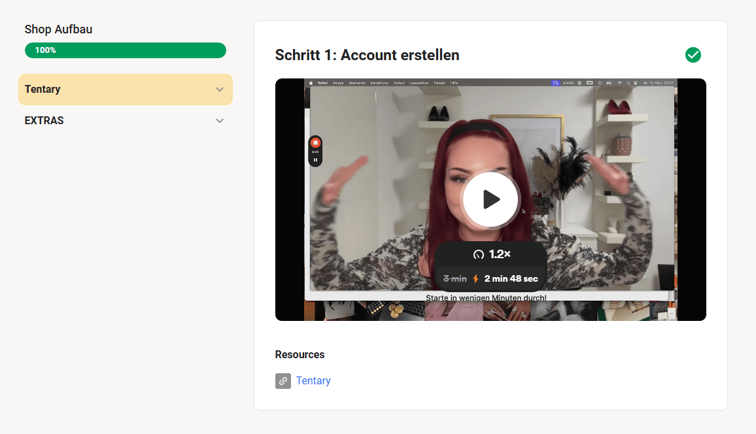Play the Account erstellen video

click(x=490, y=199)
